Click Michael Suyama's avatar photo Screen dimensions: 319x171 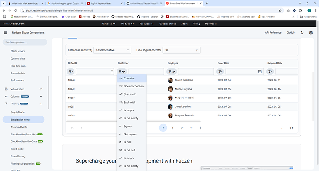170,89
